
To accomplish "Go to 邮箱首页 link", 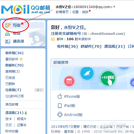I will coord(62,12).
